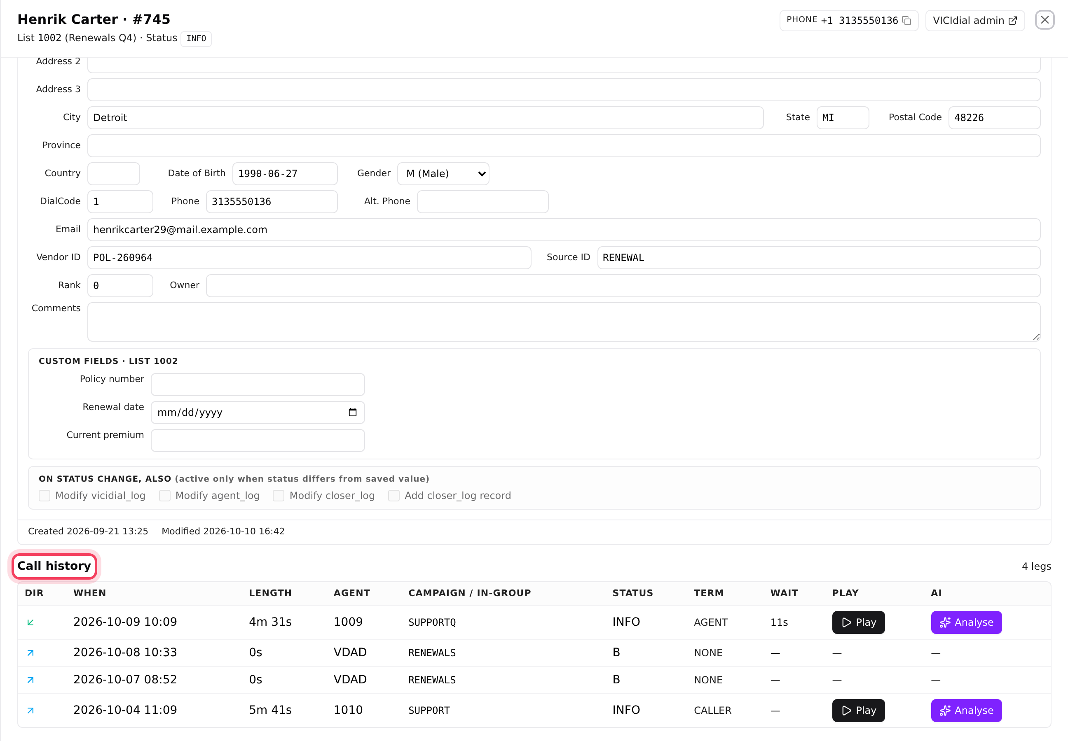This screenshot has height=741, width=1068.
Task: Copy the phone number with the copy icon
Action: 906,21
